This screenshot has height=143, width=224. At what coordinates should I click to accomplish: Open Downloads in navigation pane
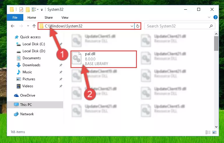[31, 65]
